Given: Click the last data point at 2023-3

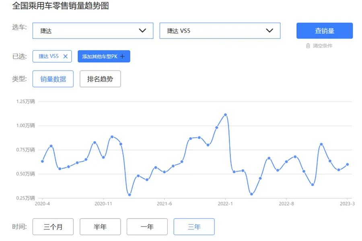Looking at the screenshot, I should 347,164.
